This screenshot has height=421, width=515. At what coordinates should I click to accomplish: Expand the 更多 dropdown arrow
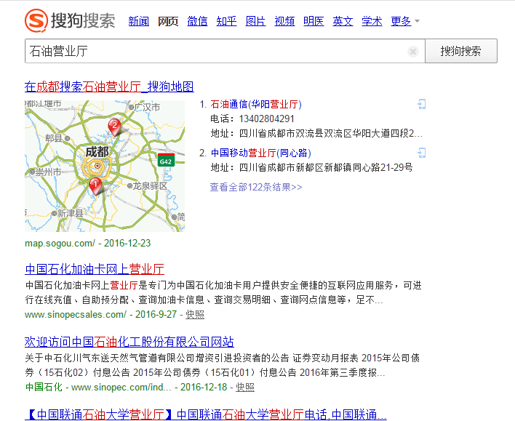[x=417, y=21]
